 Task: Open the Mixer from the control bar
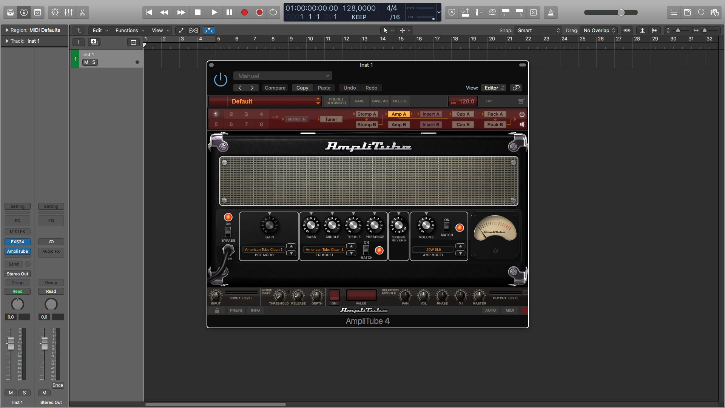pyautogui.click(x=68, y=12)
